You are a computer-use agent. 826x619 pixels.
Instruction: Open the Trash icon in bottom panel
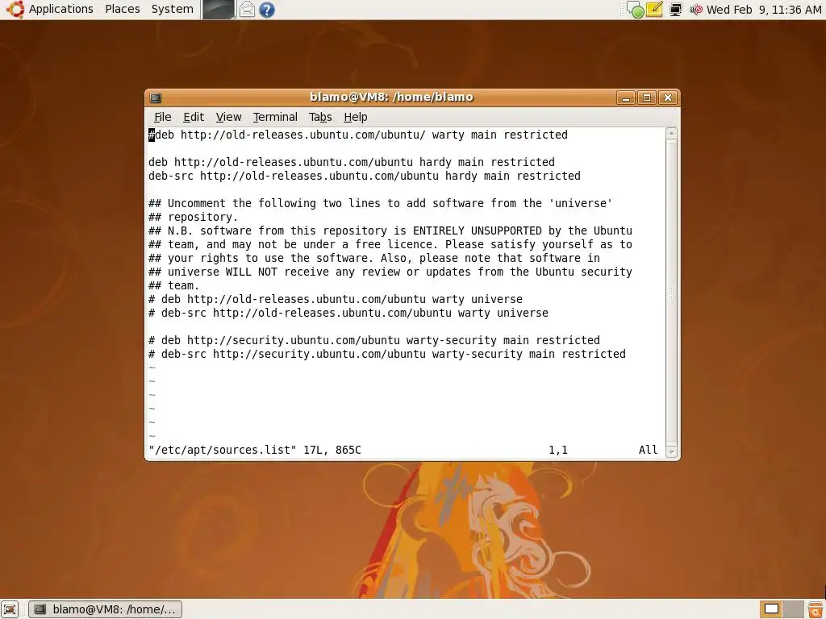(x=815, y=609)
